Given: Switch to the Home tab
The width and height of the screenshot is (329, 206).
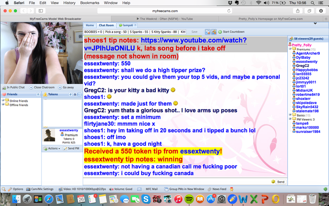Looking at the screenshot, I should click(x=90, y=25).
